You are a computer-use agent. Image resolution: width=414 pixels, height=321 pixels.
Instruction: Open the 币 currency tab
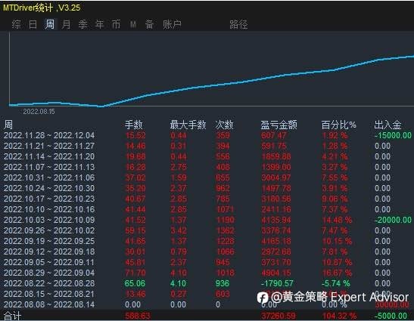pyautogui.click(x=116, y=24)
